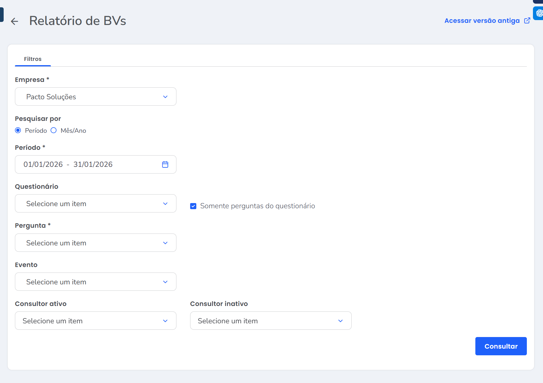The image size is (543, 383).
Task: Click the Evento dropdown chevron arrow
Action: coord(165,282)
